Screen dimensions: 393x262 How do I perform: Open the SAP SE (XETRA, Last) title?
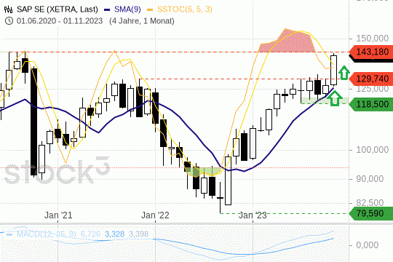pos(57,9)
